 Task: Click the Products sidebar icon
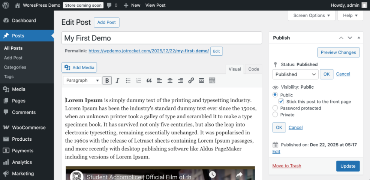click(6, 139)
